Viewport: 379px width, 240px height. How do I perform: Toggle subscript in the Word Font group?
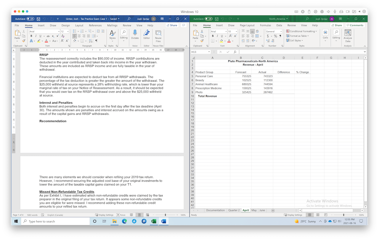[53, 36]
